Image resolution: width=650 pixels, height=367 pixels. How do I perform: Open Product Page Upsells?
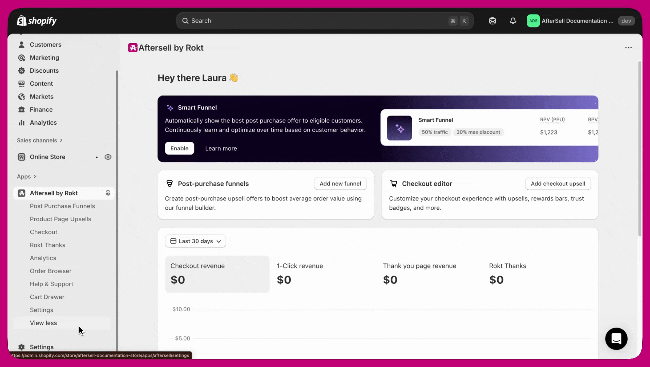(x=60, y=219)
